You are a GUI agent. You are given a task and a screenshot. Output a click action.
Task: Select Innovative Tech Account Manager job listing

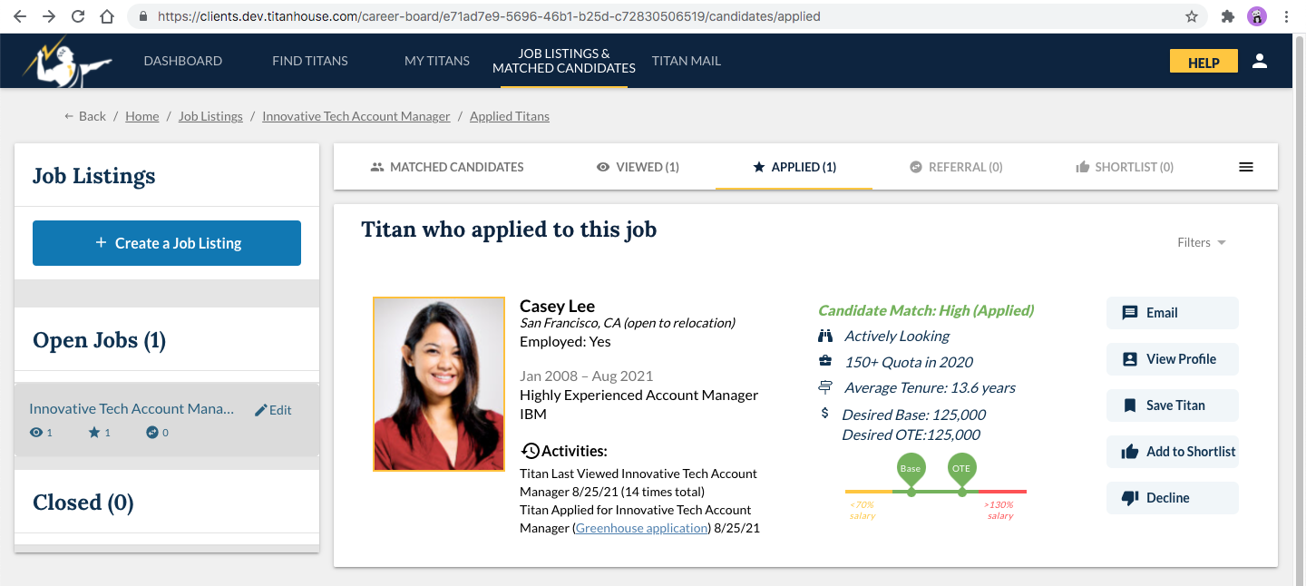click(x=132, y=409)
